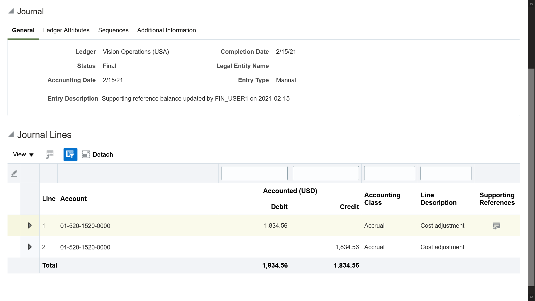Click the export to spreadsheet icon
This screenshot has height=301, width=535.
[50, 154]
